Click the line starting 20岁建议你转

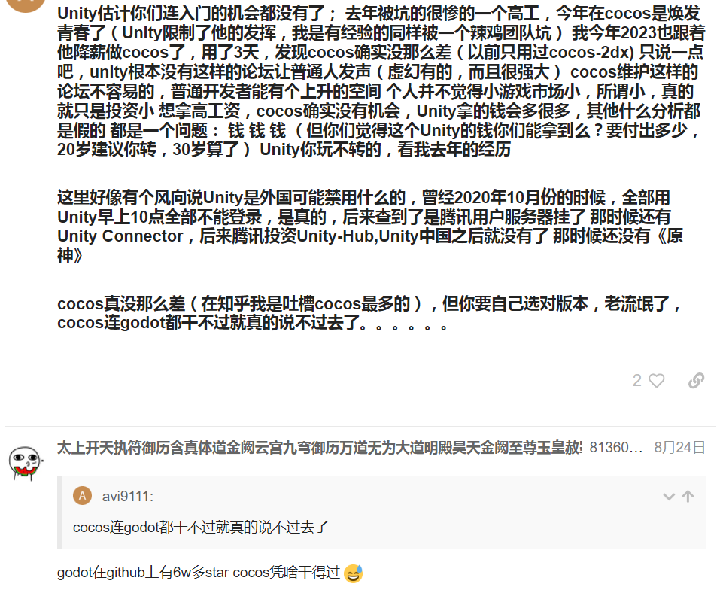point(284,150)
